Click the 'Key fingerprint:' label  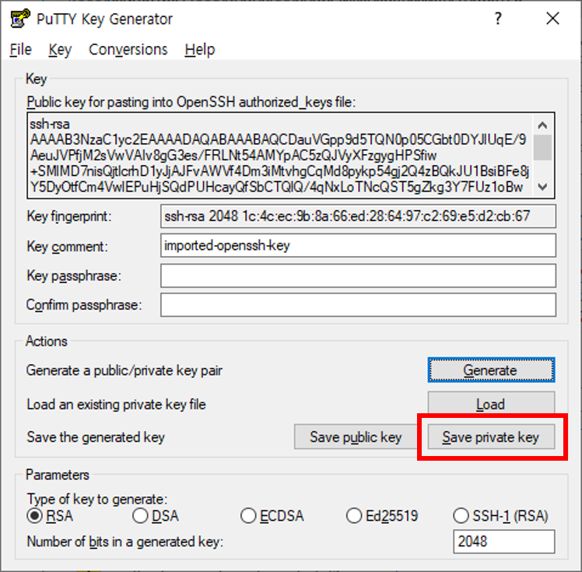[x=69, y=216]
